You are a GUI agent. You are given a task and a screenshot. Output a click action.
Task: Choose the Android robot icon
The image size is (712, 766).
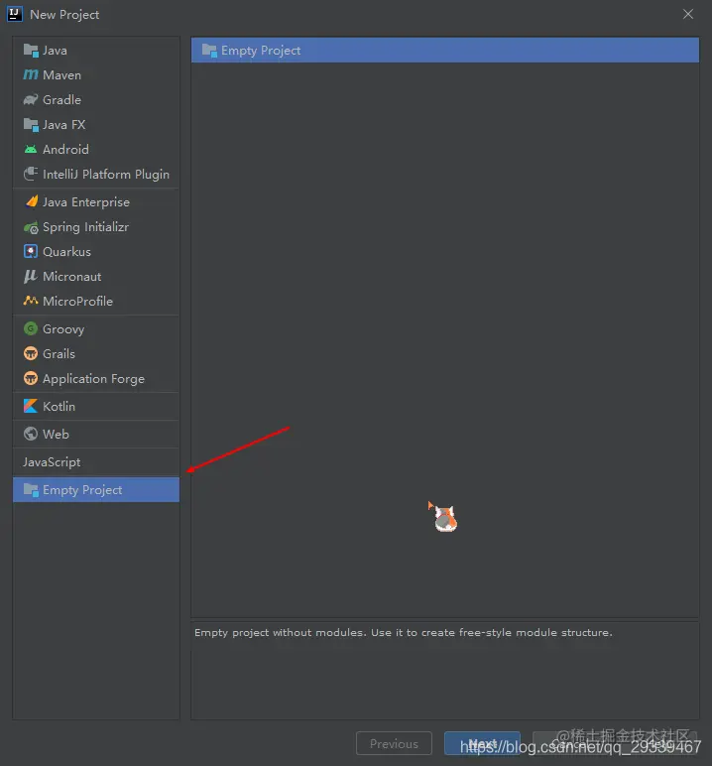coord(31,149)
